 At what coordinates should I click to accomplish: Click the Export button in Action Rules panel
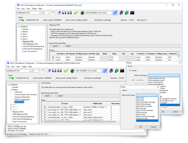point(60,96)
